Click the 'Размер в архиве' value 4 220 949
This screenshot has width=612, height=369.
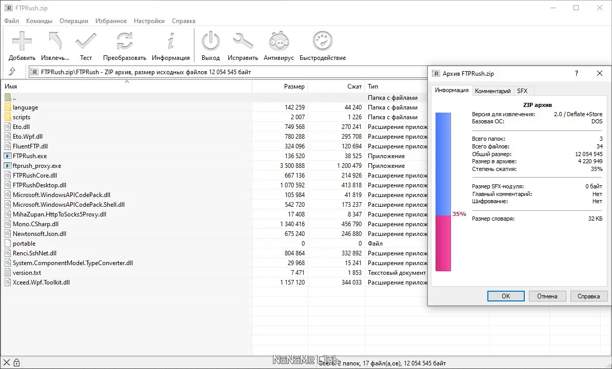click(x=590, y=161)
